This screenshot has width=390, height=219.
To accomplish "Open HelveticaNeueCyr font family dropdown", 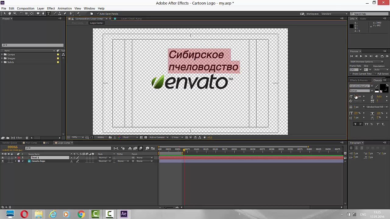I will (x=361, y=86).
